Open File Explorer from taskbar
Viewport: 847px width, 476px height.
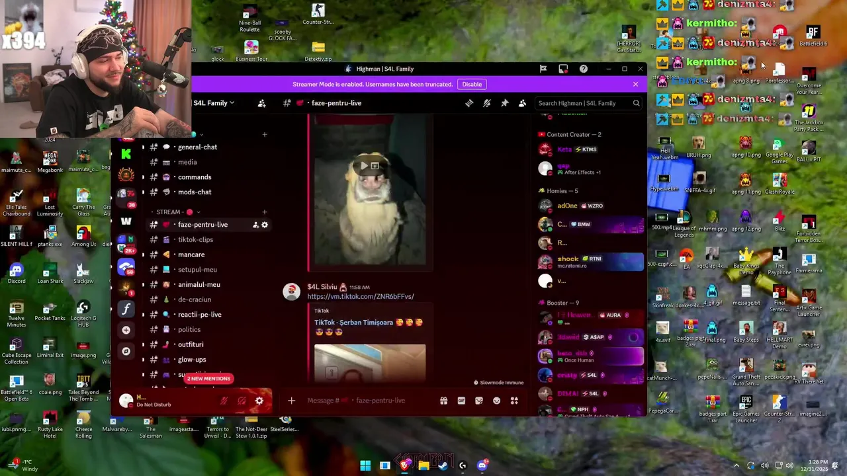click(423, 465)
